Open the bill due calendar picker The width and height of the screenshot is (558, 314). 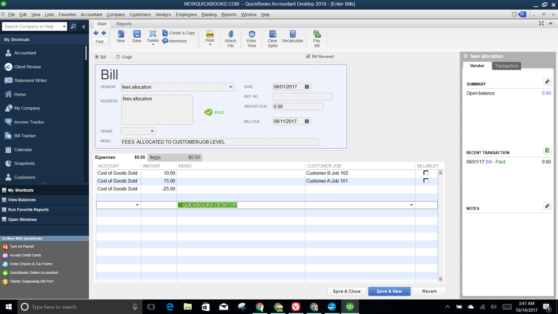click(307, 121)
